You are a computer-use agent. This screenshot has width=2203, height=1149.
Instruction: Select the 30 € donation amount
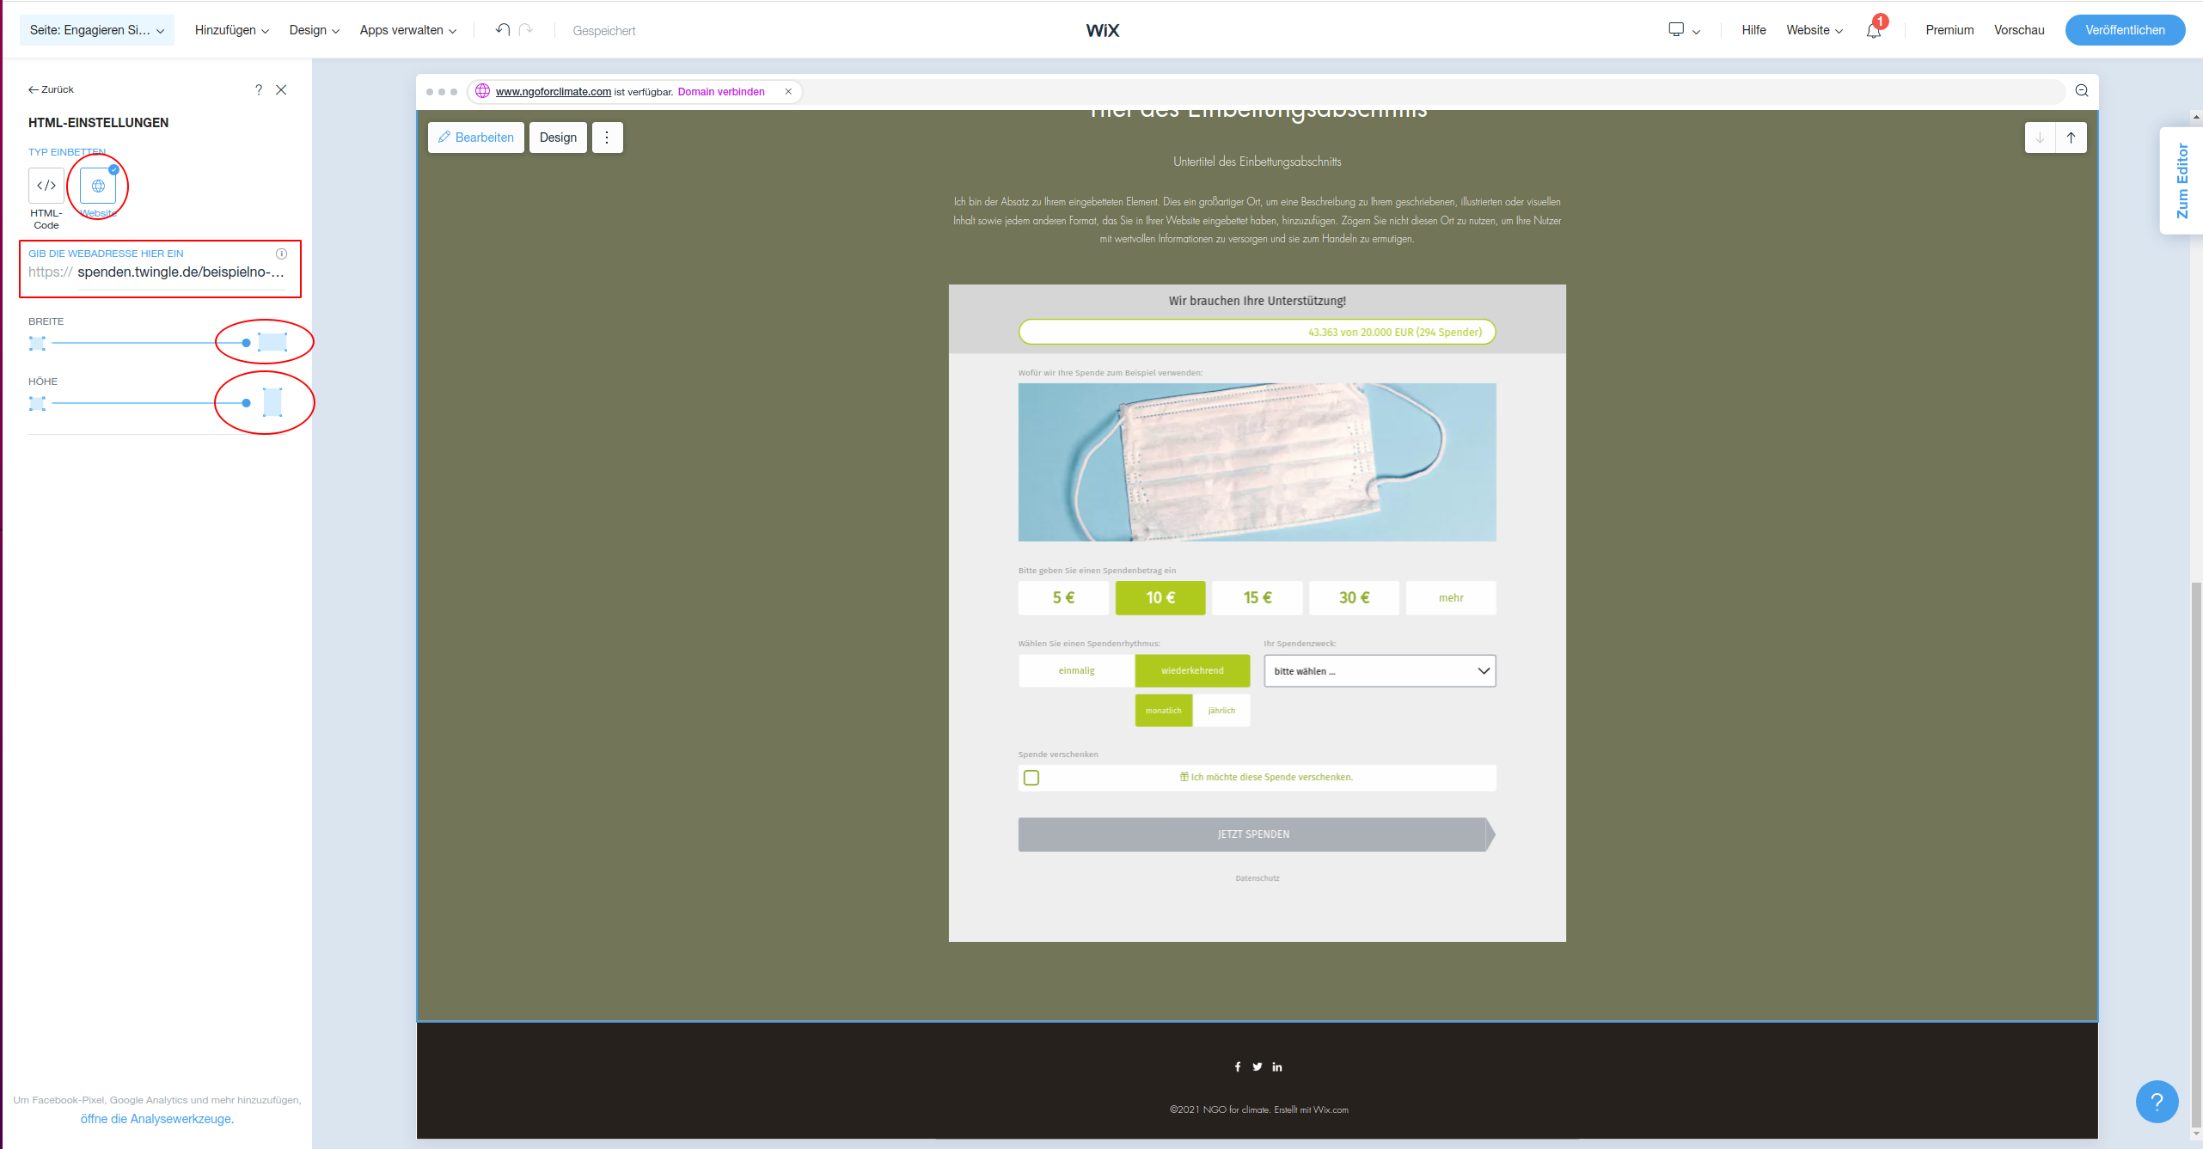point(1354,598)
